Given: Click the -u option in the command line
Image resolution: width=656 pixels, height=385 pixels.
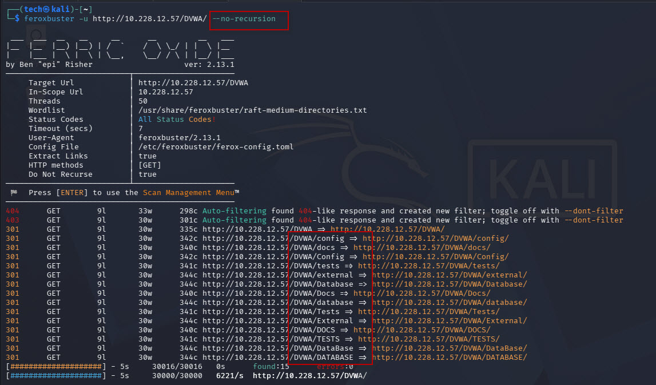Looking at the screenshot, I should point(84,18).
